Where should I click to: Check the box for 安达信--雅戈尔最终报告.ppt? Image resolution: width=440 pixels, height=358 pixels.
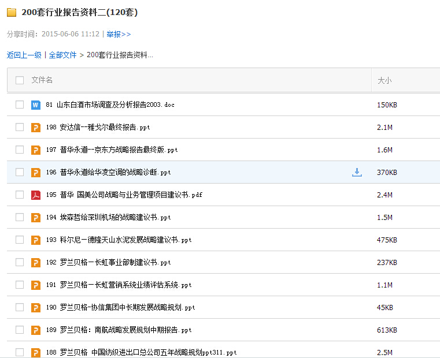point(20,128)
